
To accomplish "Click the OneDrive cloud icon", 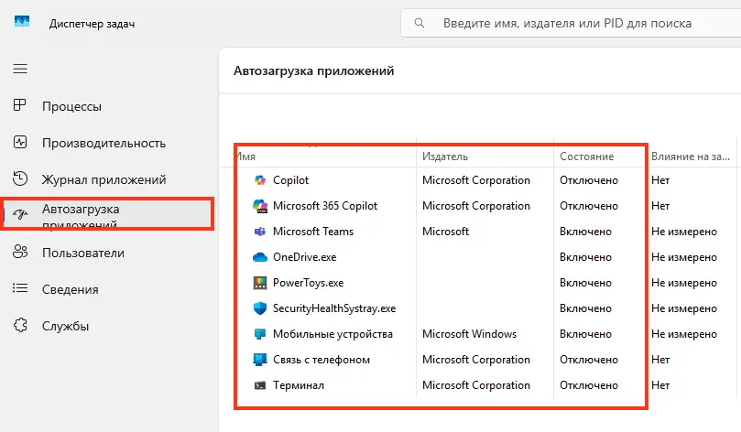I will [x=260, y=257].
